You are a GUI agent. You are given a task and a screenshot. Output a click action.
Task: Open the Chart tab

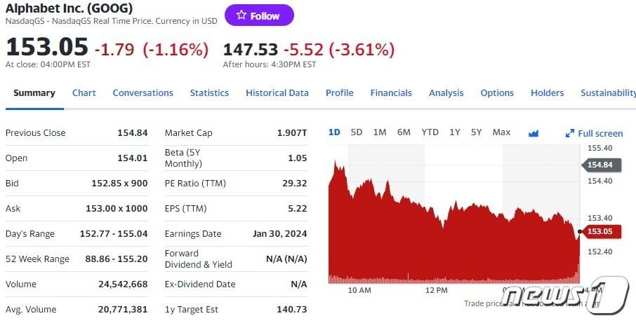coord(84,92)
